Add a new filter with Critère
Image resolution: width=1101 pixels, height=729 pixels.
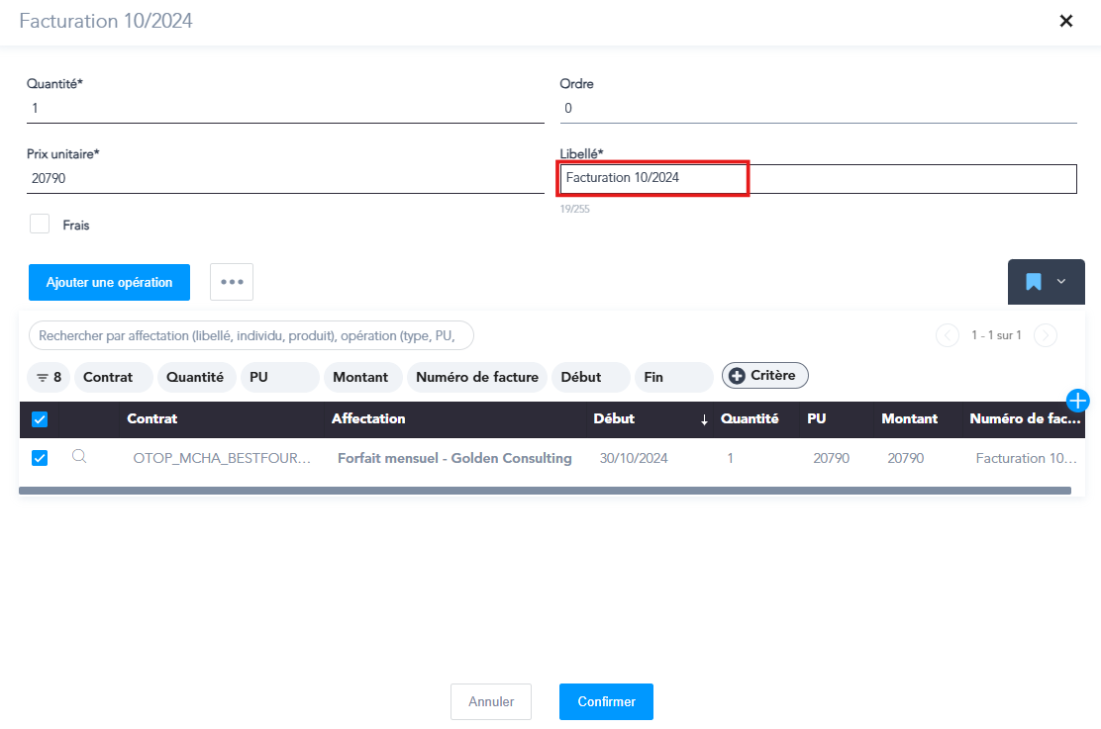click(x=764, y=376)
